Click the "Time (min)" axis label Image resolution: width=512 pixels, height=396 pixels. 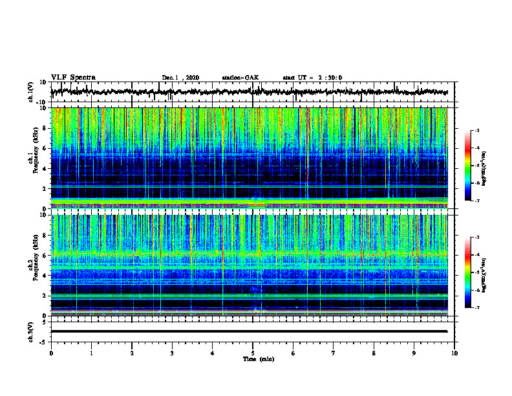[x=259, y=359]
